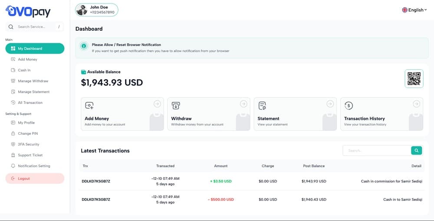Go to All Transaction in sidebar
Viewport: 434px width, 221px height.
point(30,103)
